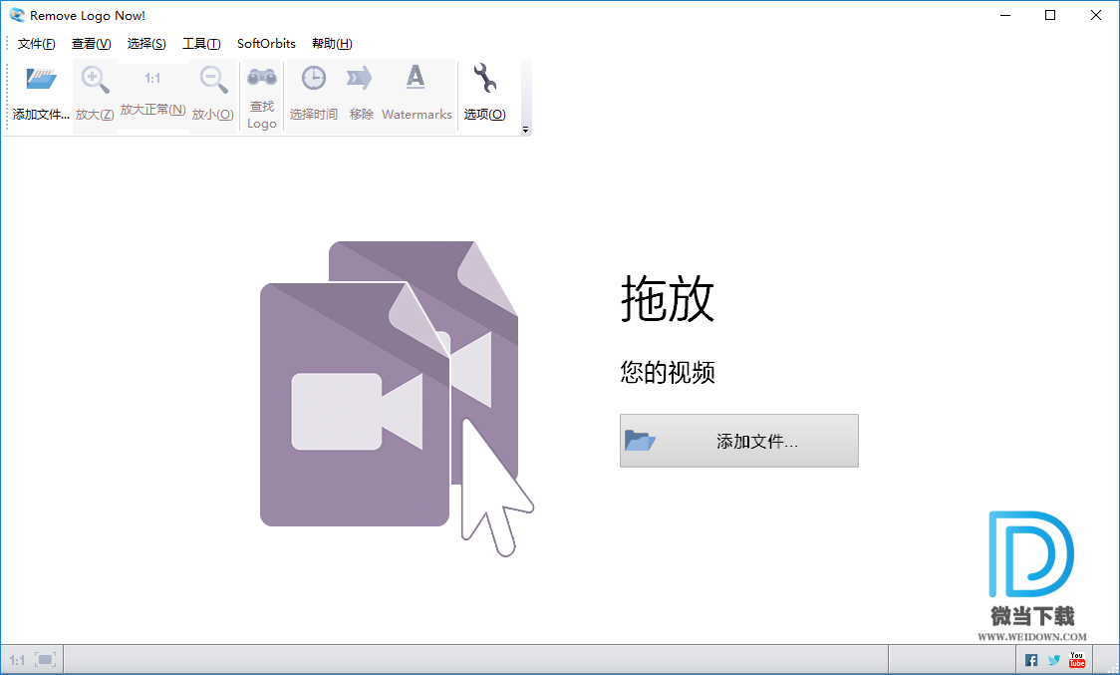Click the 查找 Logo binoculars icon
The height and width of the screenshot is (675, 1120).
point(261,76)
